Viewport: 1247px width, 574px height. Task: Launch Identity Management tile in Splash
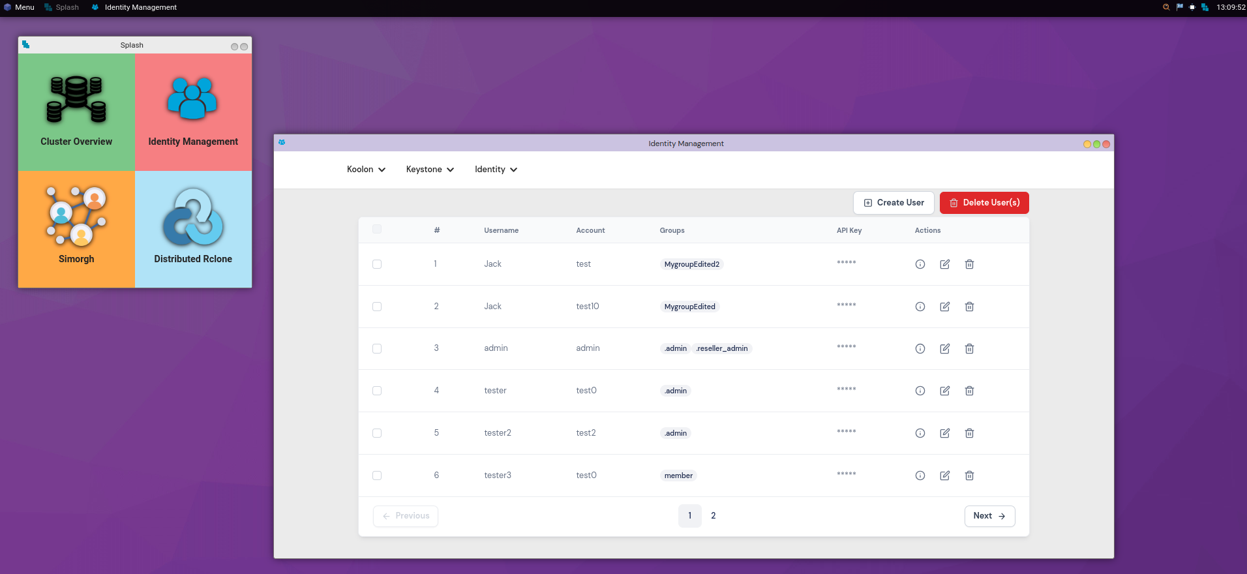(x=193, y=112)
